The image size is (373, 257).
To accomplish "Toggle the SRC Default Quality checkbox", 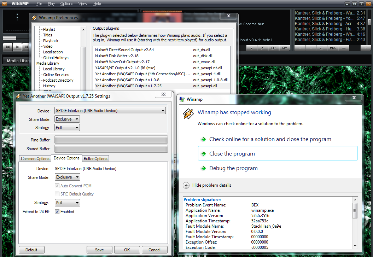I will [x=57, y=194].
